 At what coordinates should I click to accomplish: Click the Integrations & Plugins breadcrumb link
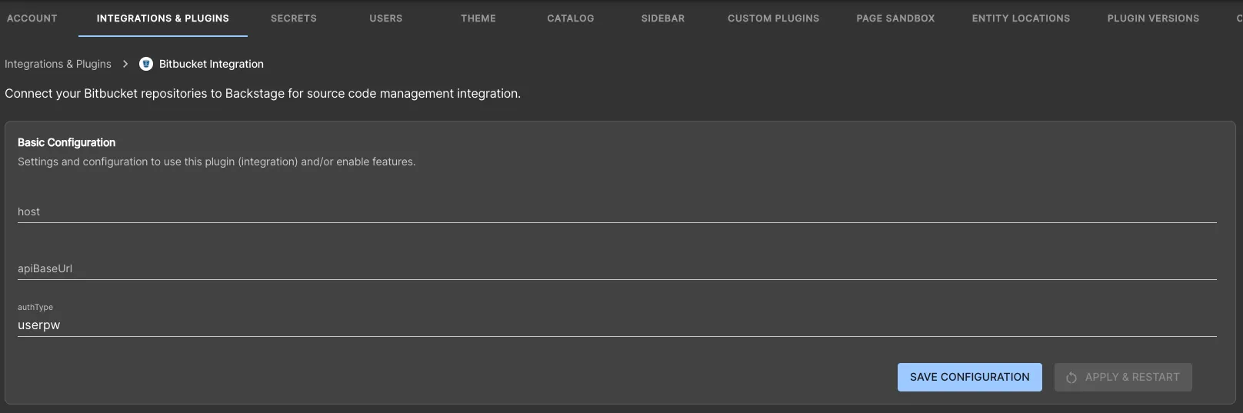pyautogui.click(x=58, y=64)
